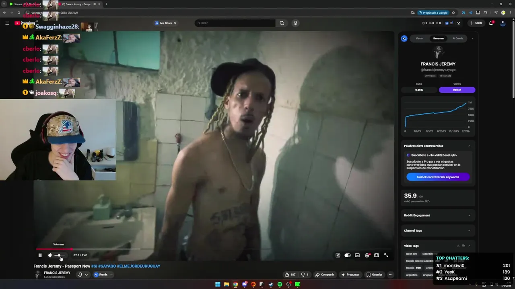This screenshot has width=515, height=289.
Task: Download the video tags
Action: tap(458, 246)
